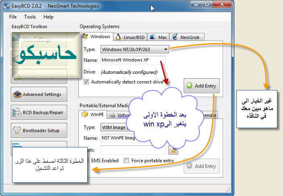Open the WIM Image type dropdown
This screenshot has height=196, width=283.
(x=115, y=127)
